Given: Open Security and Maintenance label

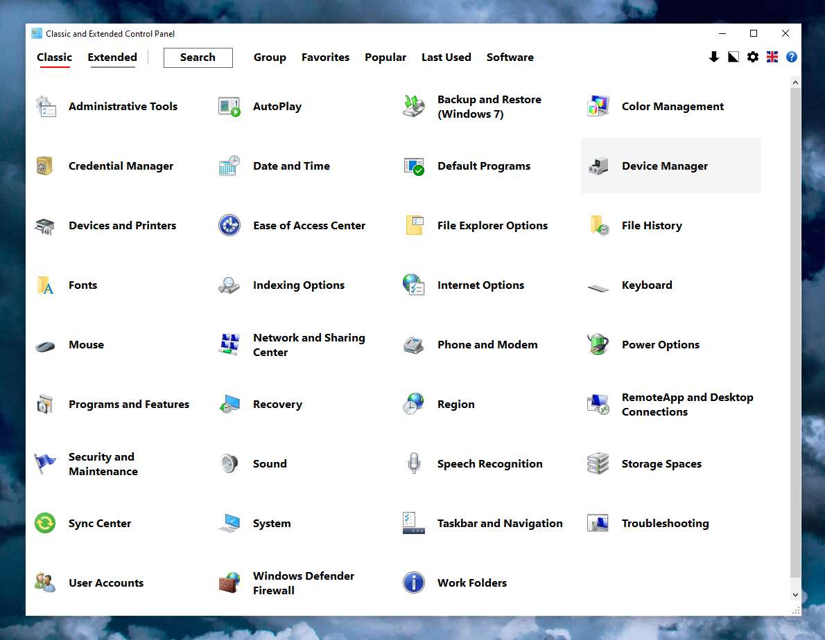Looking at the screenshot, I should coord(103,464).
